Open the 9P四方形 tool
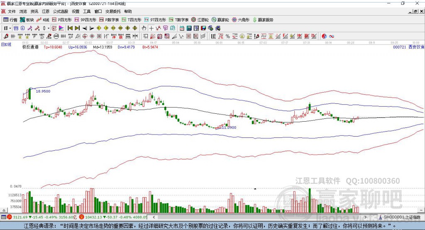 [x=85, y=20]
